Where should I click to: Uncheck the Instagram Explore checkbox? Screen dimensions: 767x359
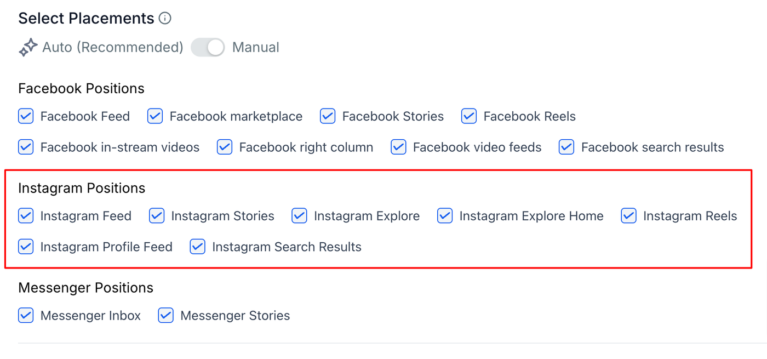tap(299, 216)
